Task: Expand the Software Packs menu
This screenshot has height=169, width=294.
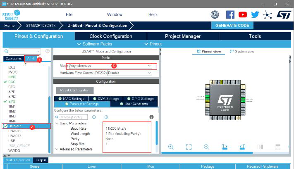Action: [95, 44]
